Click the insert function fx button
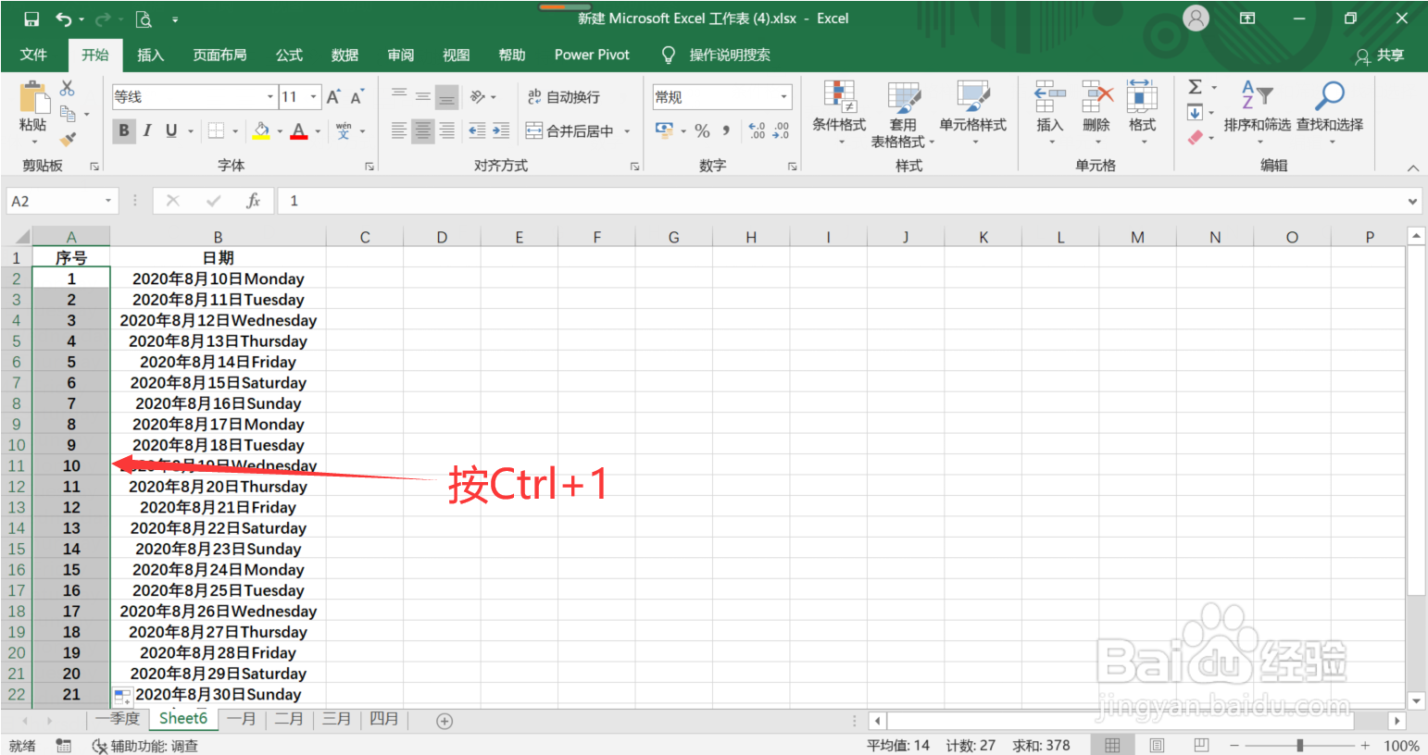The height and width of the screenshot is (755, 1428). 253,201
